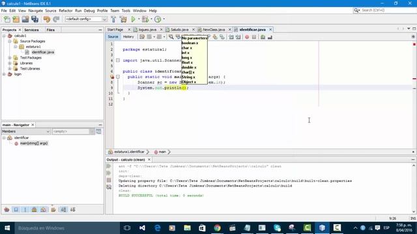Screen dimensions: 417x234
Task: Toggle Show Inherited Members in Navigator
Action: coord(7,209)
